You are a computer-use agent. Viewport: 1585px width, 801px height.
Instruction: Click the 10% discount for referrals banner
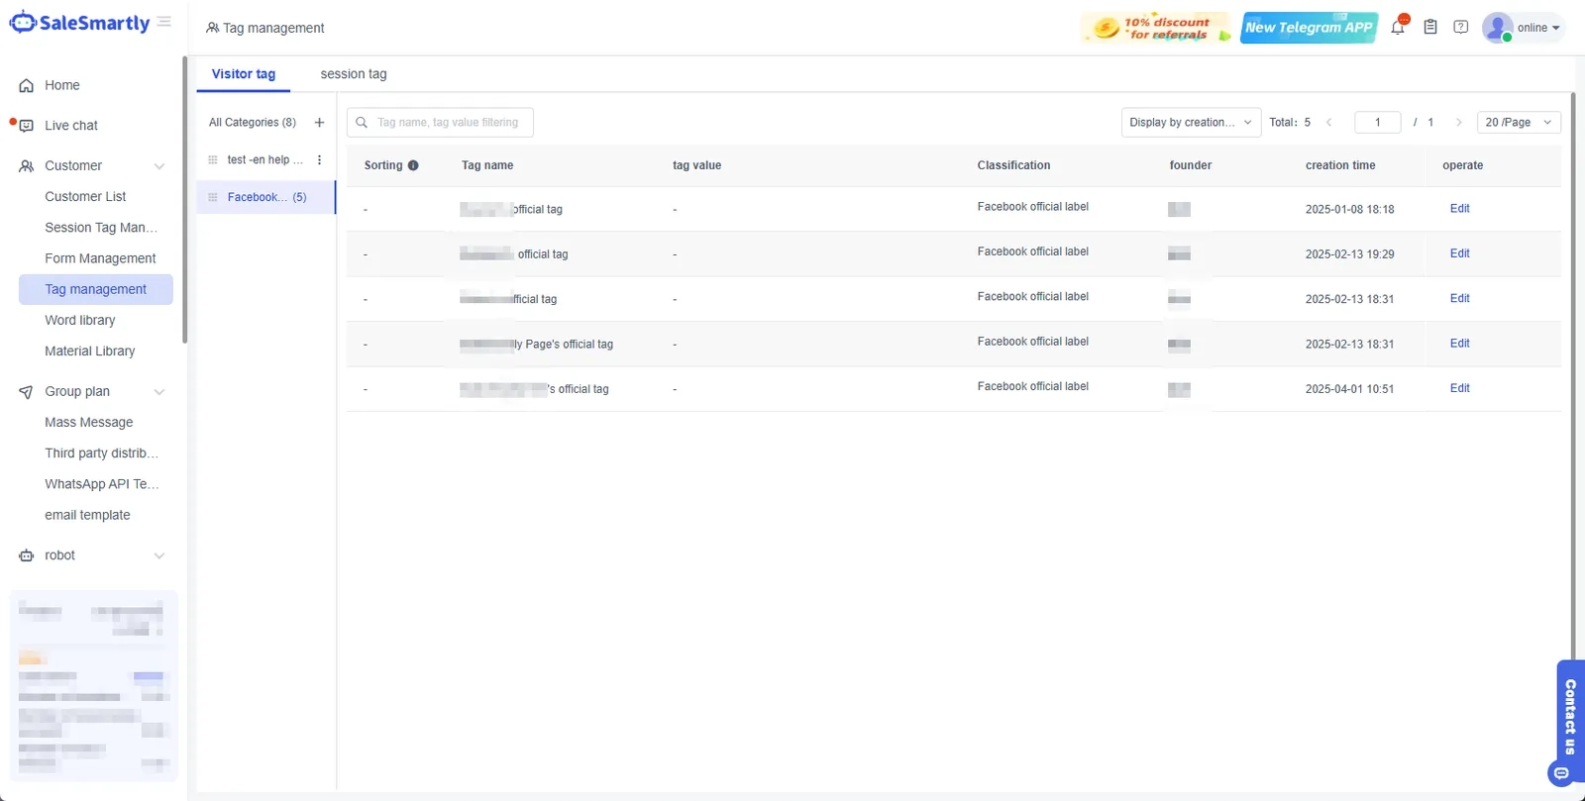1156,28
